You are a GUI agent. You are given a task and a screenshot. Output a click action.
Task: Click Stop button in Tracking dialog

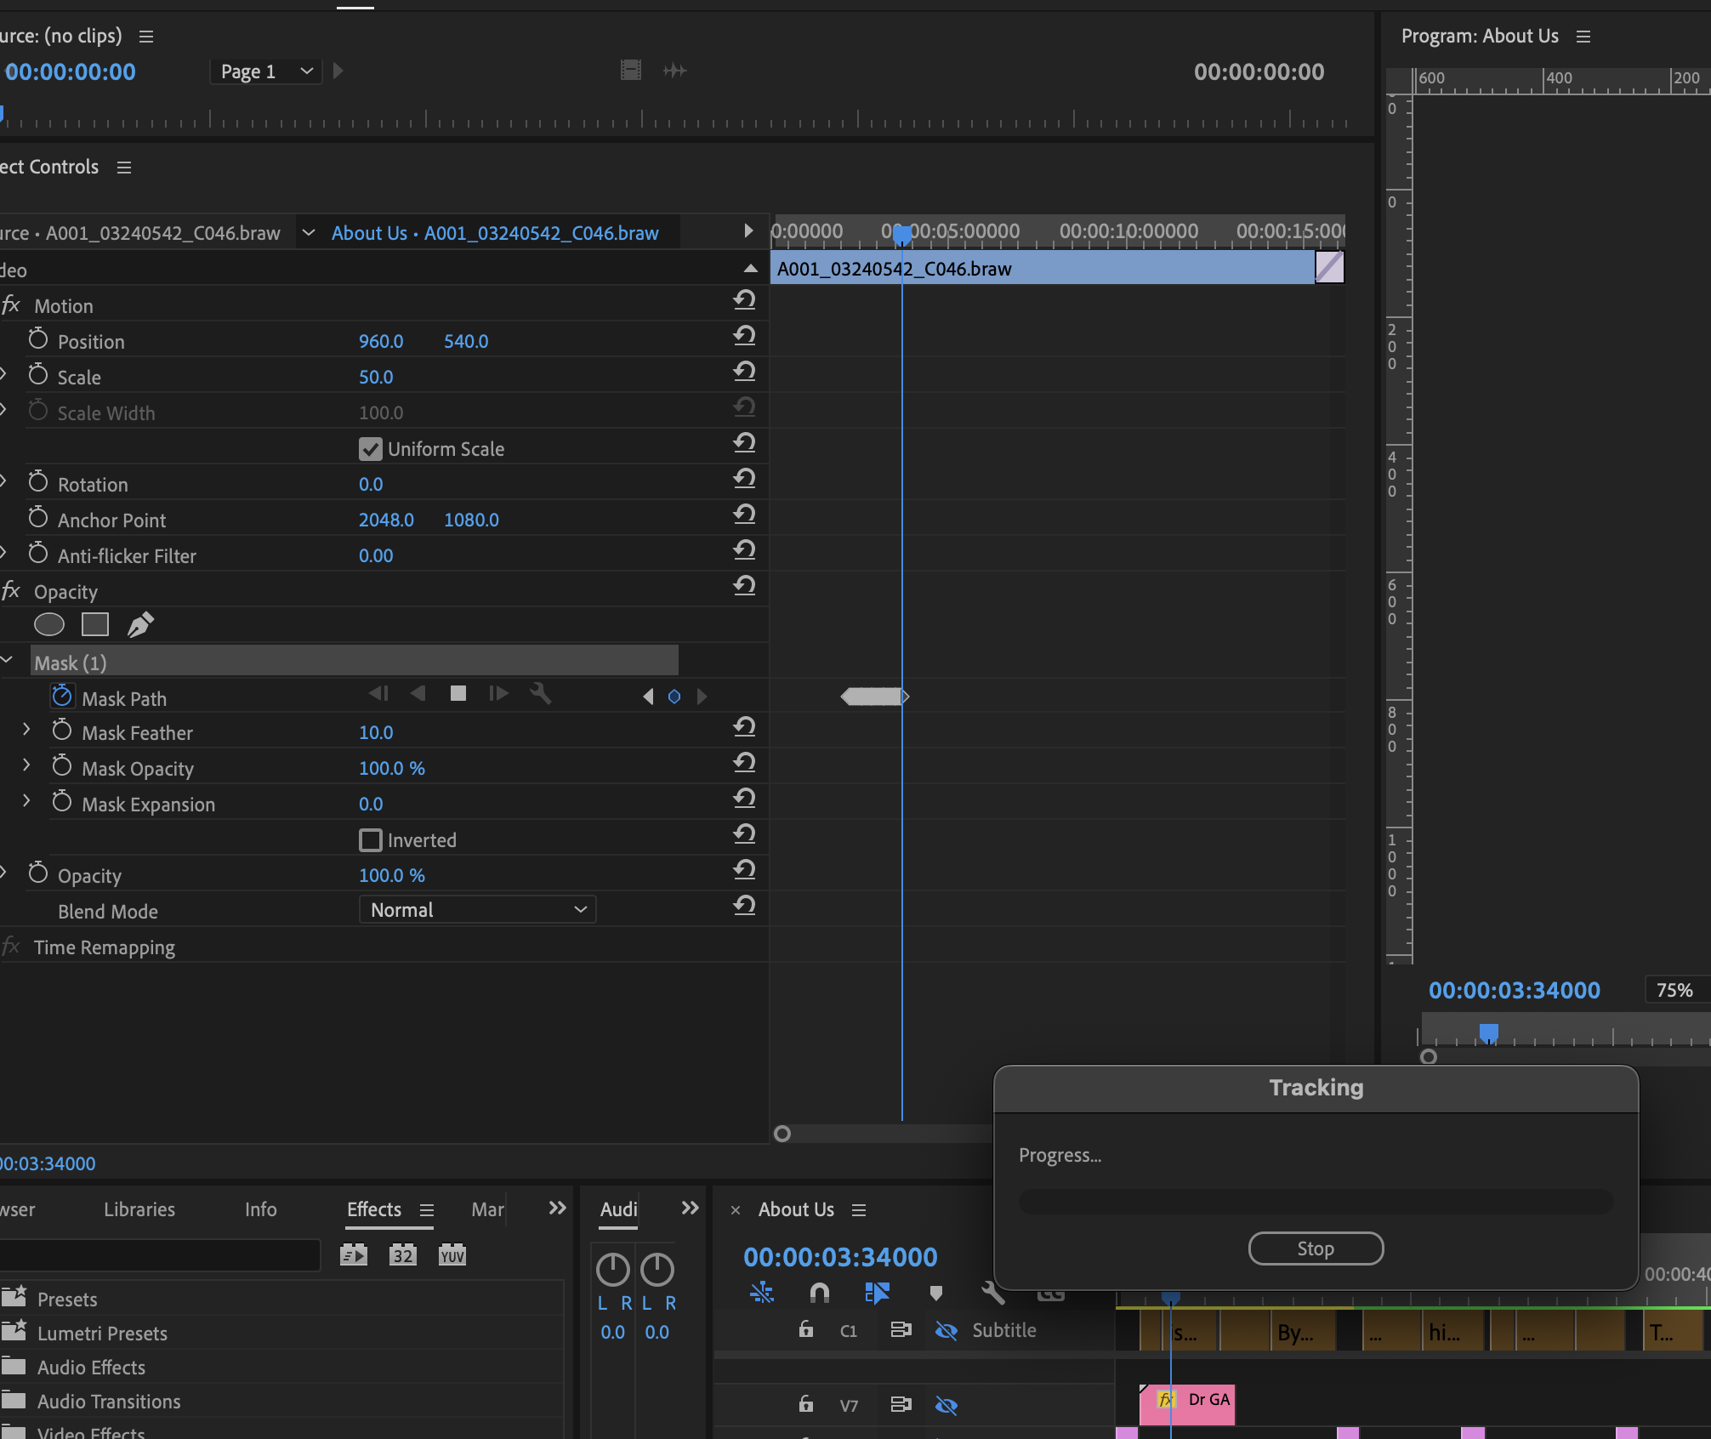click(x=1313, y=1248)
